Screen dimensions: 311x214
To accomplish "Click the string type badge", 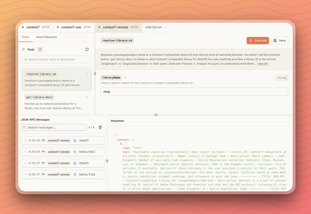I will (x=282, y=78).
